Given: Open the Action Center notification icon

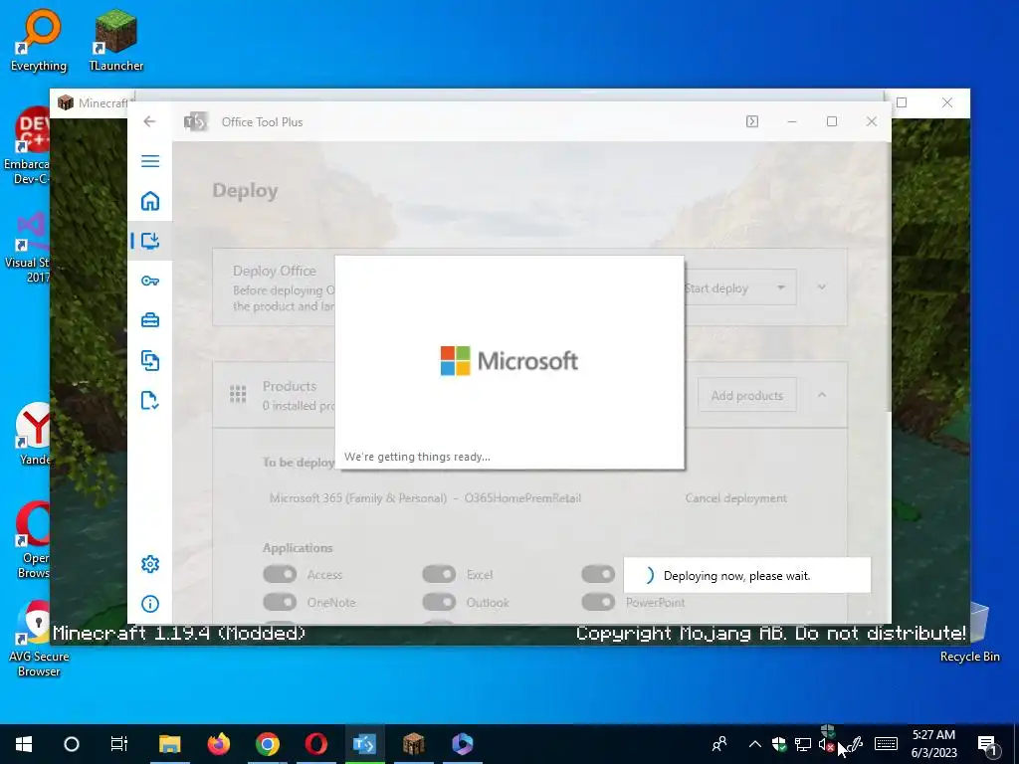Looking at the screenshot, I should pos(987,744).
